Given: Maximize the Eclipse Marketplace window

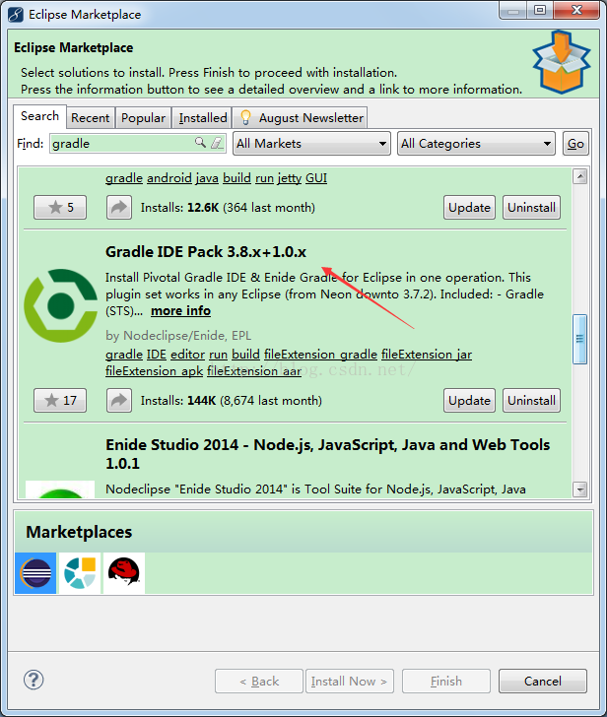Looking at the screenshot, I should pos(540,10).
